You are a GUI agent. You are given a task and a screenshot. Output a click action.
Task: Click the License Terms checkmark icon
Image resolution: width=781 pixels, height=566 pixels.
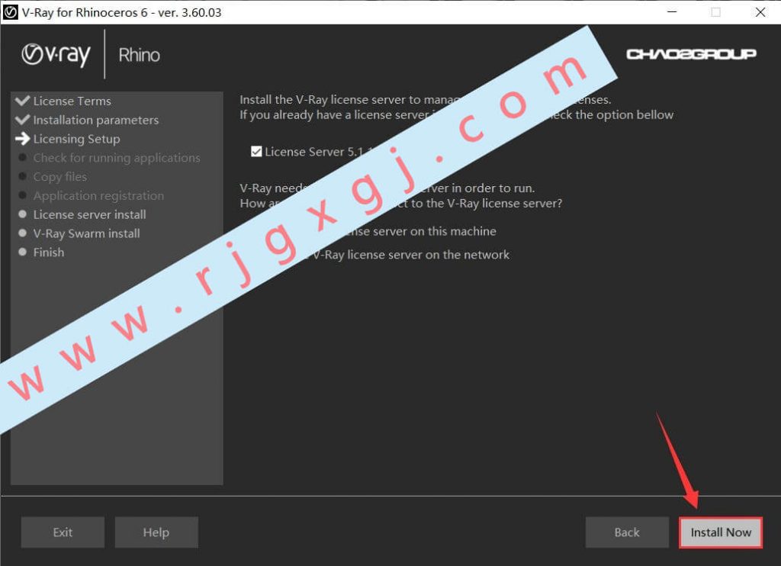pyautogui.click(x=23, y=100)
